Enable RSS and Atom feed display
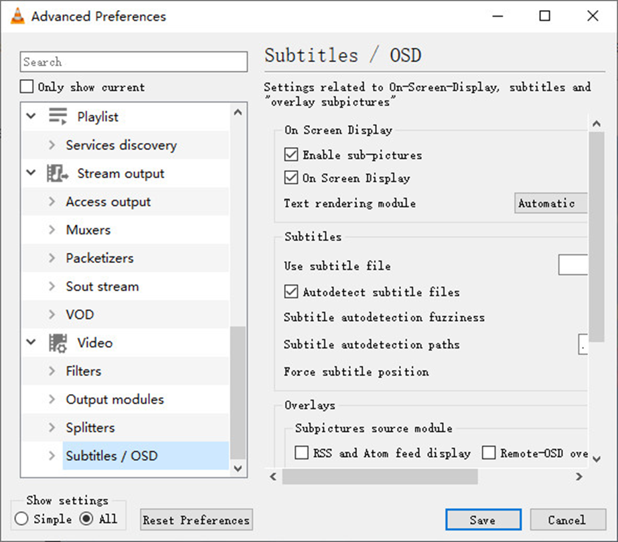 click(301, 453)
